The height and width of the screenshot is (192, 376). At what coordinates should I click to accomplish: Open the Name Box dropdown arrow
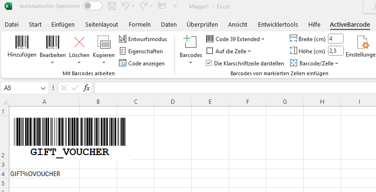pos(43,88)
